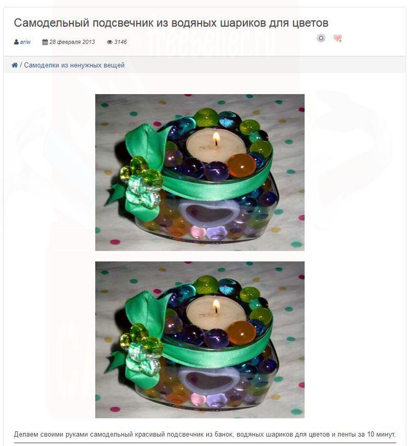Click the first candle holder photo
The width and height of the screenshot is (414, 446).
pyautogui.click(x=200, y=173)
